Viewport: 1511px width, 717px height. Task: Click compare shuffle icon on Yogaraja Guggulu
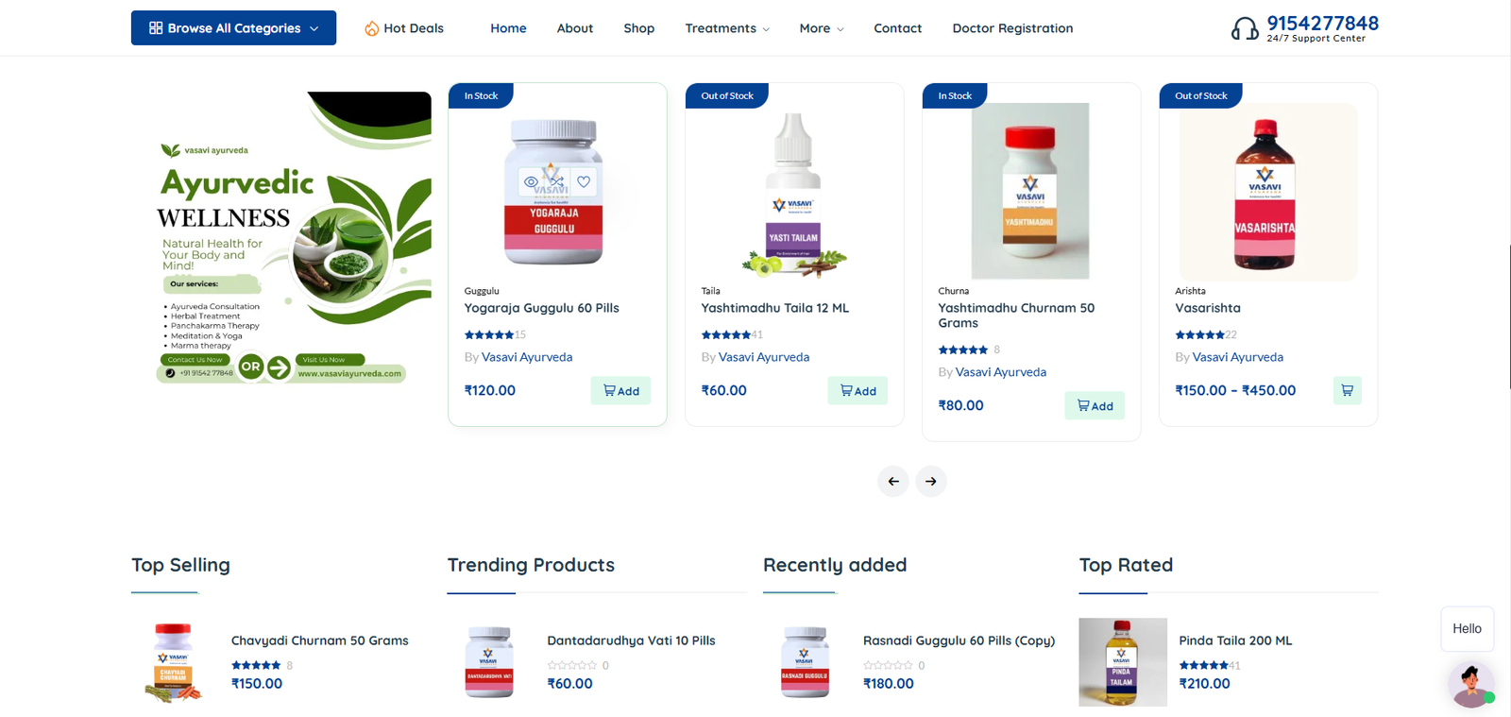coord(557,181)
